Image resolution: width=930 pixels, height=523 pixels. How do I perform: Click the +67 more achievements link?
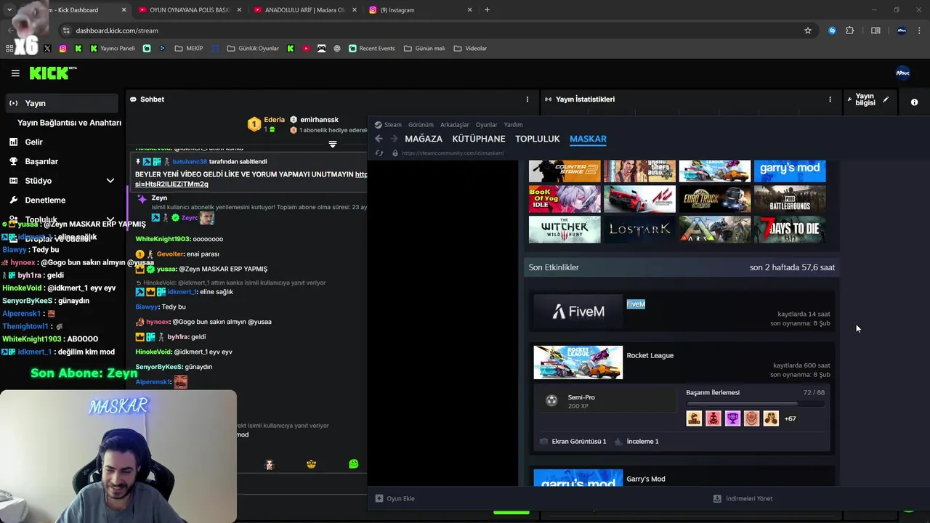790,418
